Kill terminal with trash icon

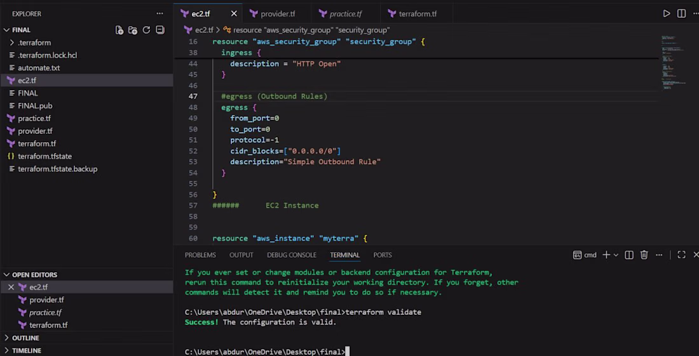click(x=644, y=255)
